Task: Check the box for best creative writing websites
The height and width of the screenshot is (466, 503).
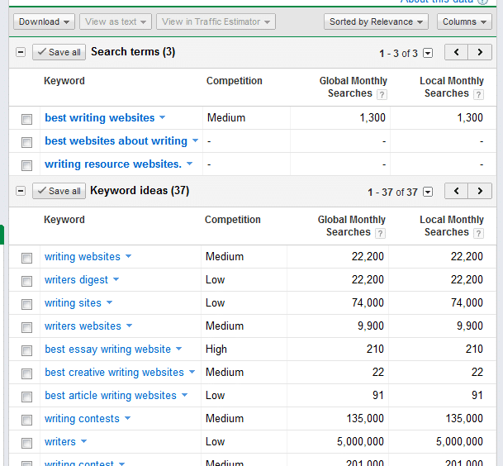Action: [26, 373]
